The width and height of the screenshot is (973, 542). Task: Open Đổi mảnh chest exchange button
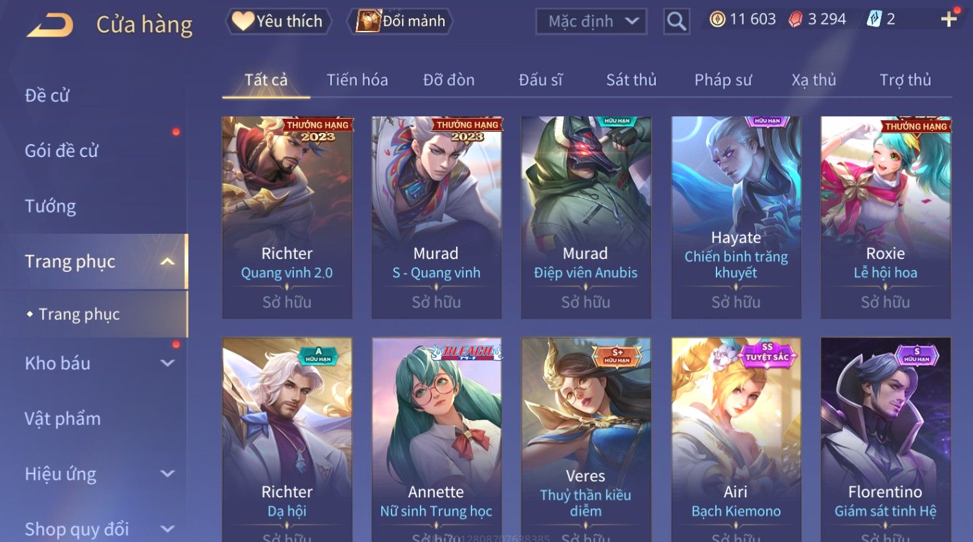point(401,21)
